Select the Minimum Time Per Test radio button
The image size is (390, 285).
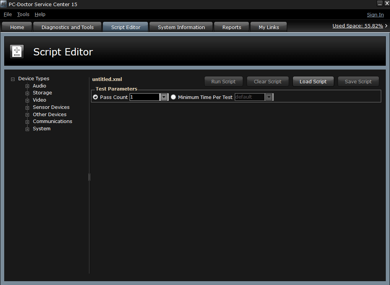pos(173,97)
